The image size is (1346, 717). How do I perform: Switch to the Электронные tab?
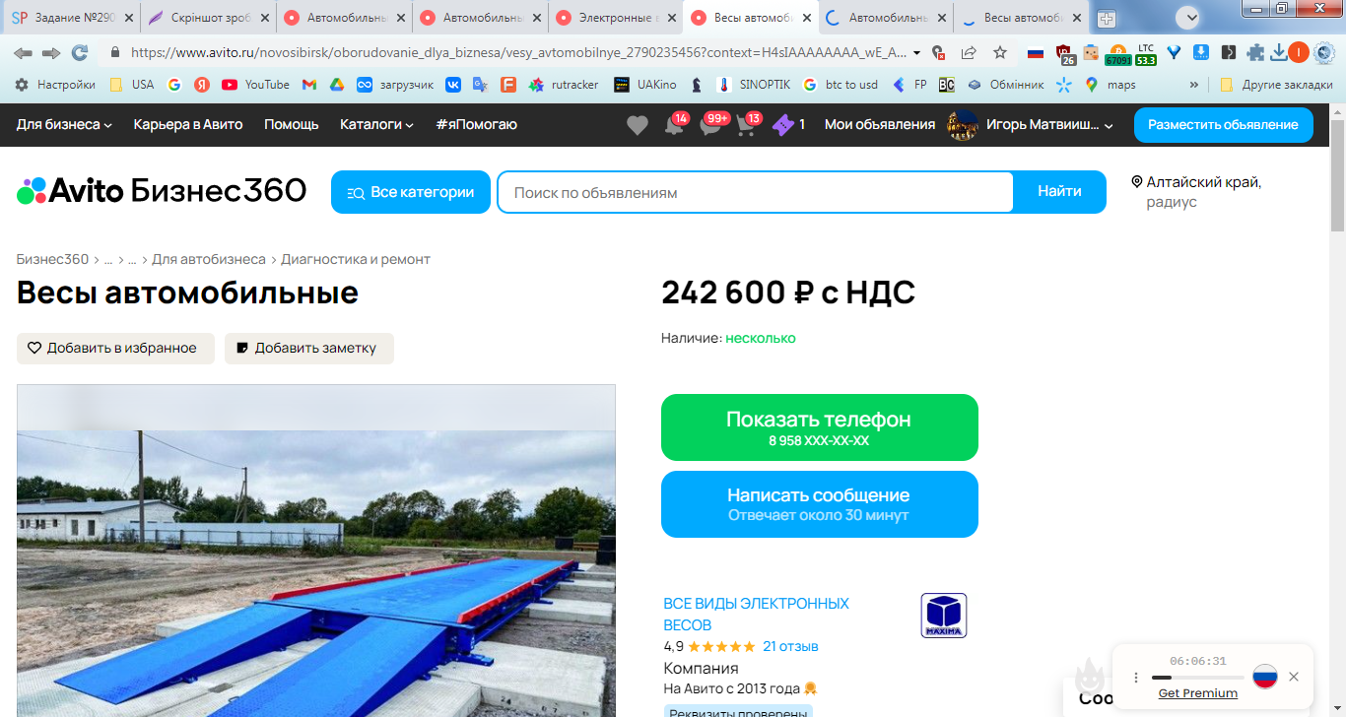click(x=615, y=18)
